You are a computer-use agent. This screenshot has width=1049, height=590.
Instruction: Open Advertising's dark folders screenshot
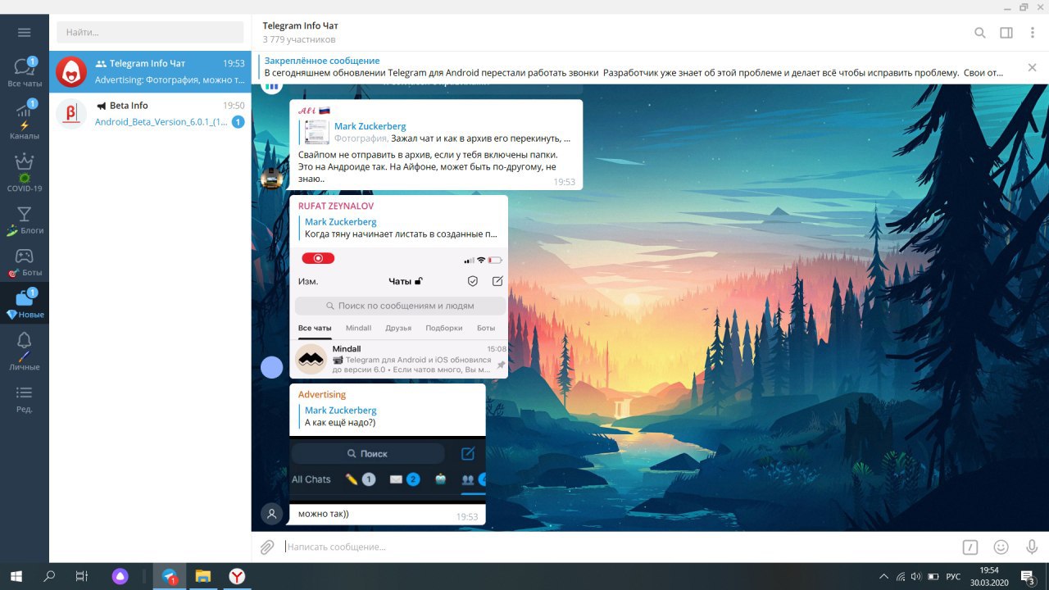click(x=388, y=469)
